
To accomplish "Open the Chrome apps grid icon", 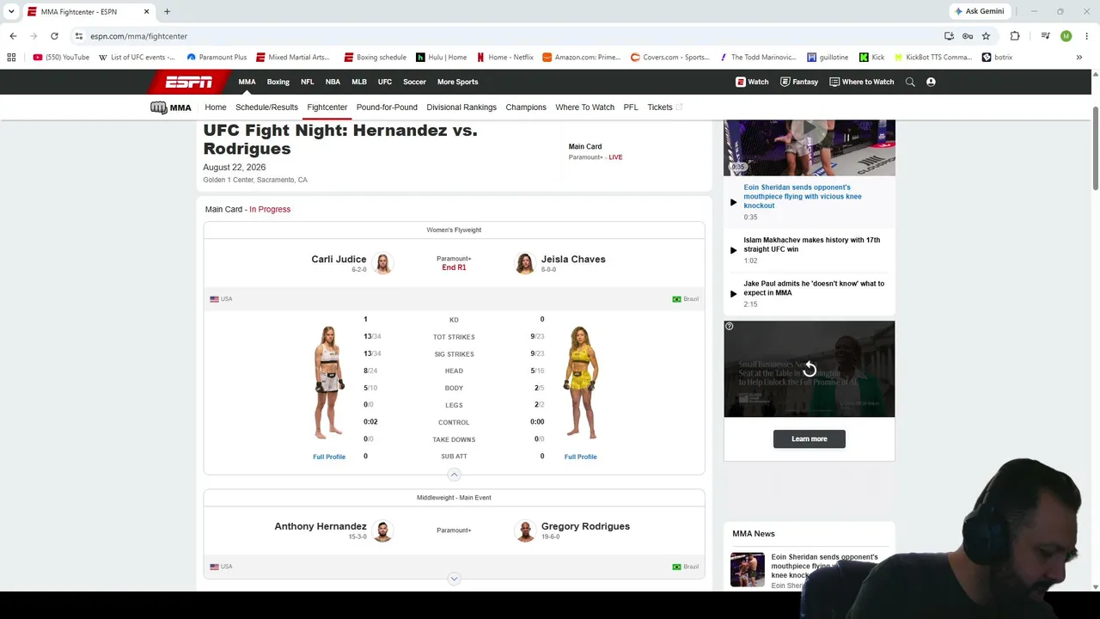I will tap(11, 58).
